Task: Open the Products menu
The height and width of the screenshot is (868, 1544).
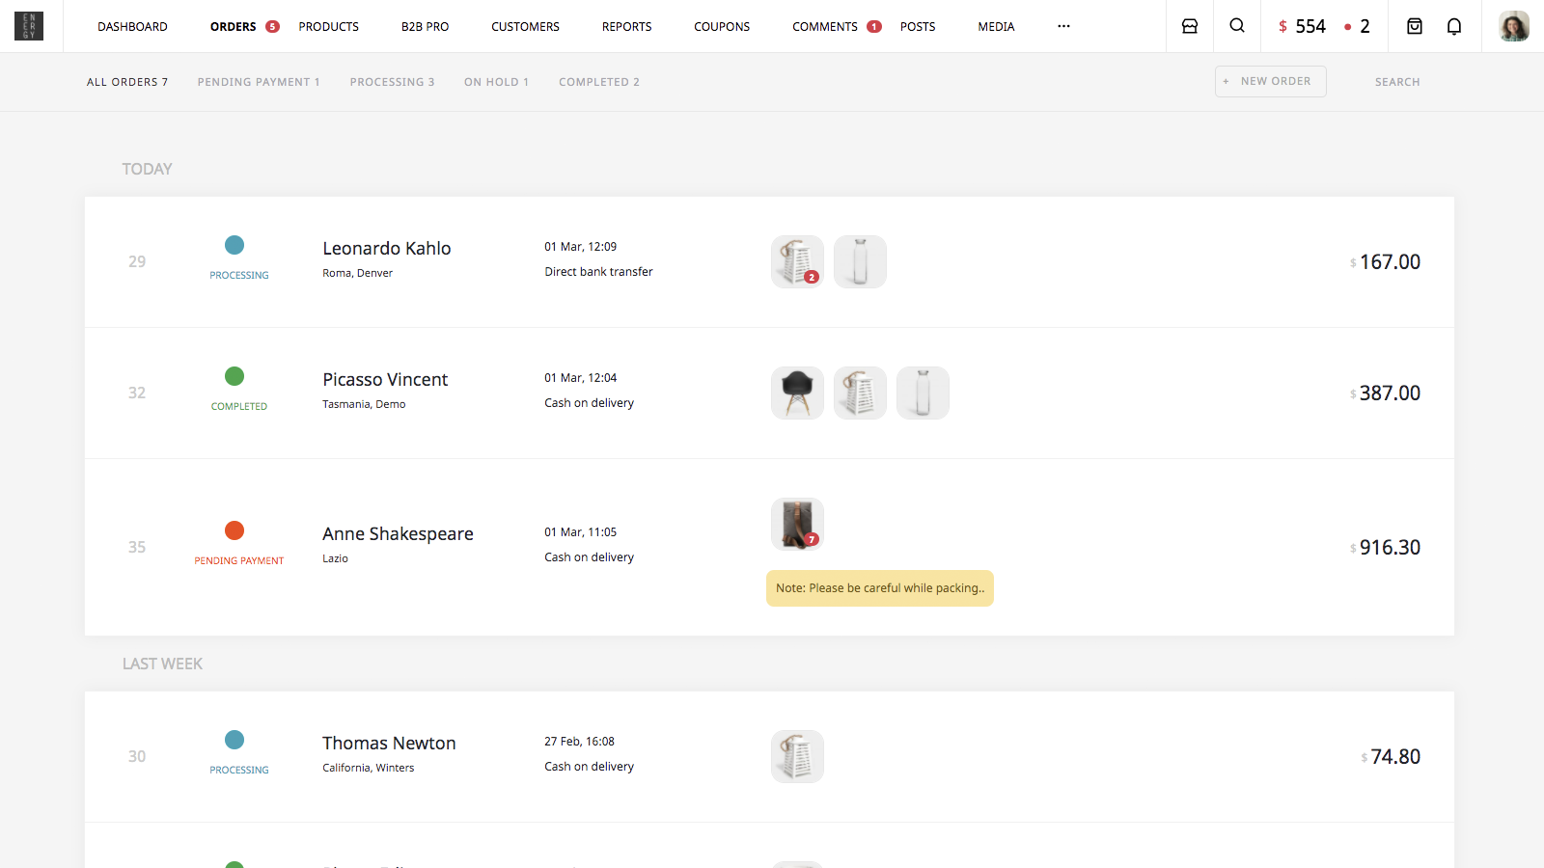Action: (x=328, y=27)
